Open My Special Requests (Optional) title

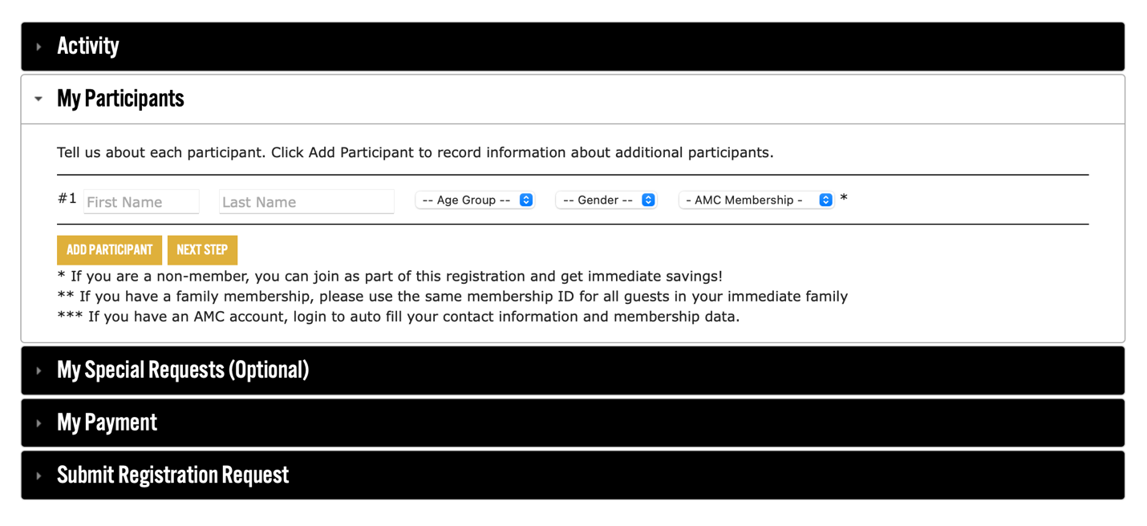tap(183, 370)
